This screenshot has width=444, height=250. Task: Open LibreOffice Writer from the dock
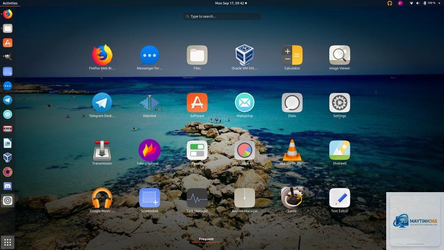click(x=8, y=143)
